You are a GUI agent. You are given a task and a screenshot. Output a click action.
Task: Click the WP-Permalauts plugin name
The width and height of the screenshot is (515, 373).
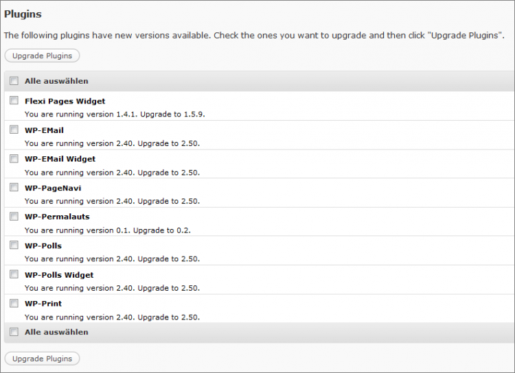57,217
